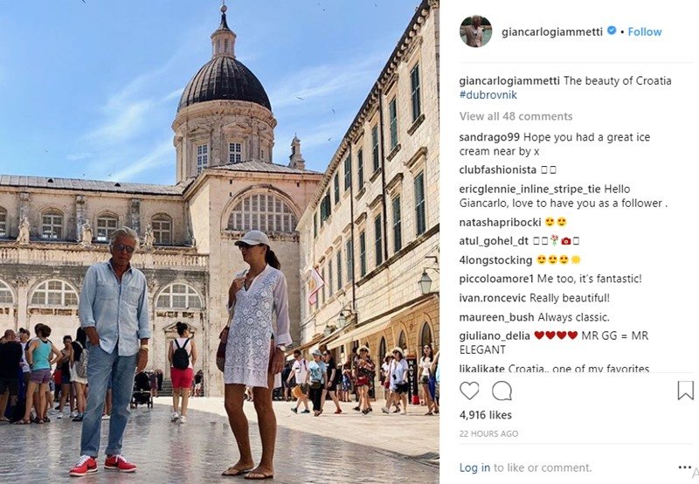Open maureen_bush commenter profile
The height and width of the screenshot is (484, 699).
click(x=496, y=317)
